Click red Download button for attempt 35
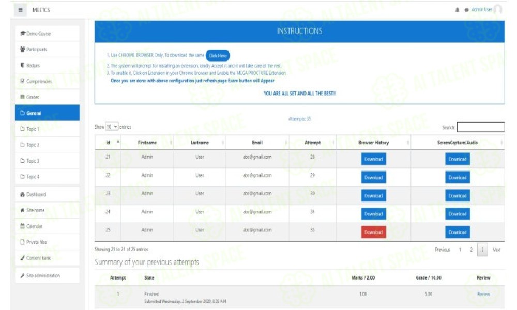The height and width of the screenshot is (310, 517). point(373,233)
